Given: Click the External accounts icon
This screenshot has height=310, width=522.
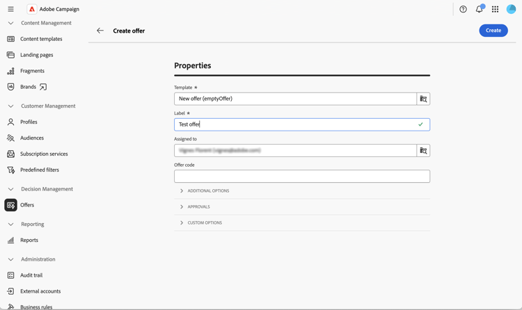Looking at the screenshot, I should [x=10, y=291].
